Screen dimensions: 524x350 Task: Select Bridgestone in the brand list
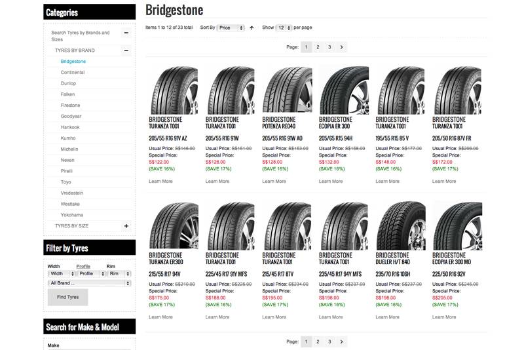pos(73,62)
